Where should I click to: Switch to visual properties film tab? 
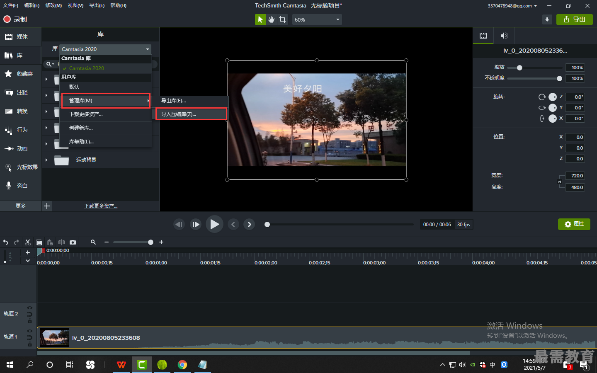[483, 36]
